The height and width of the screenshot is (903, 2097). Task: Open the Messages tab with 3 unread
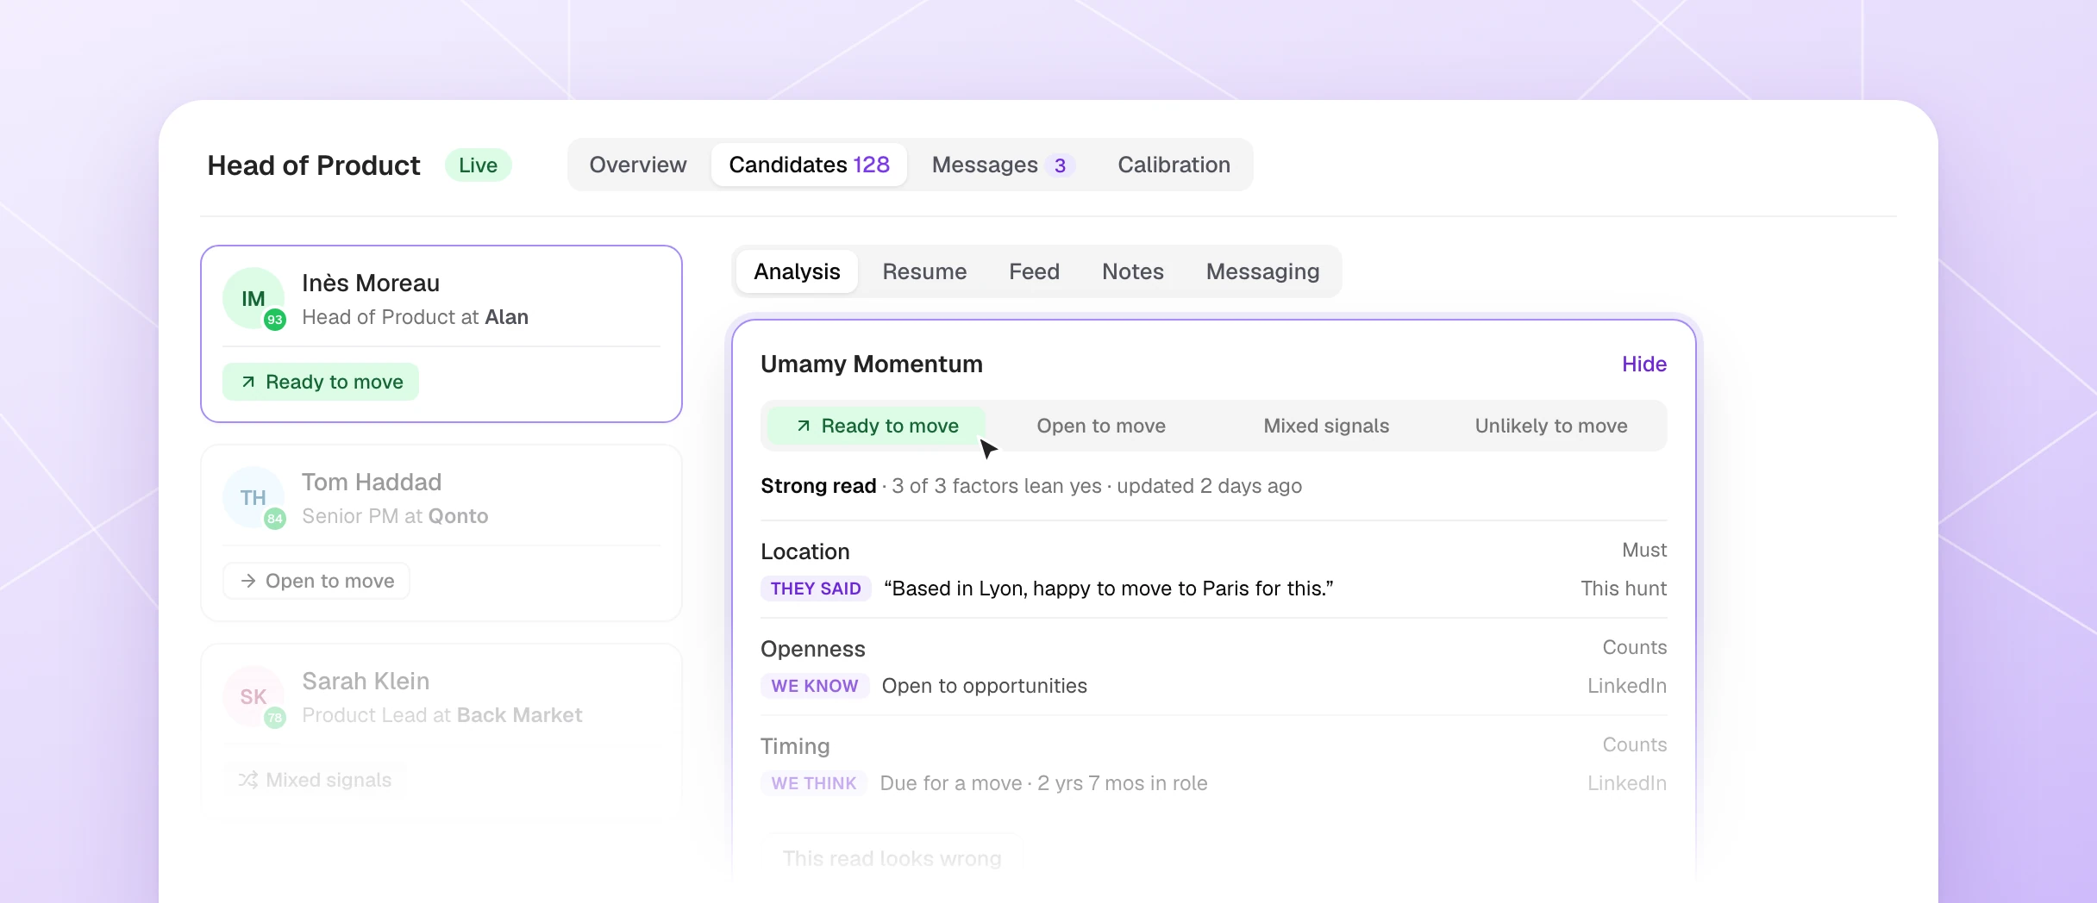pyautogui.click(x=1003, y=165)
